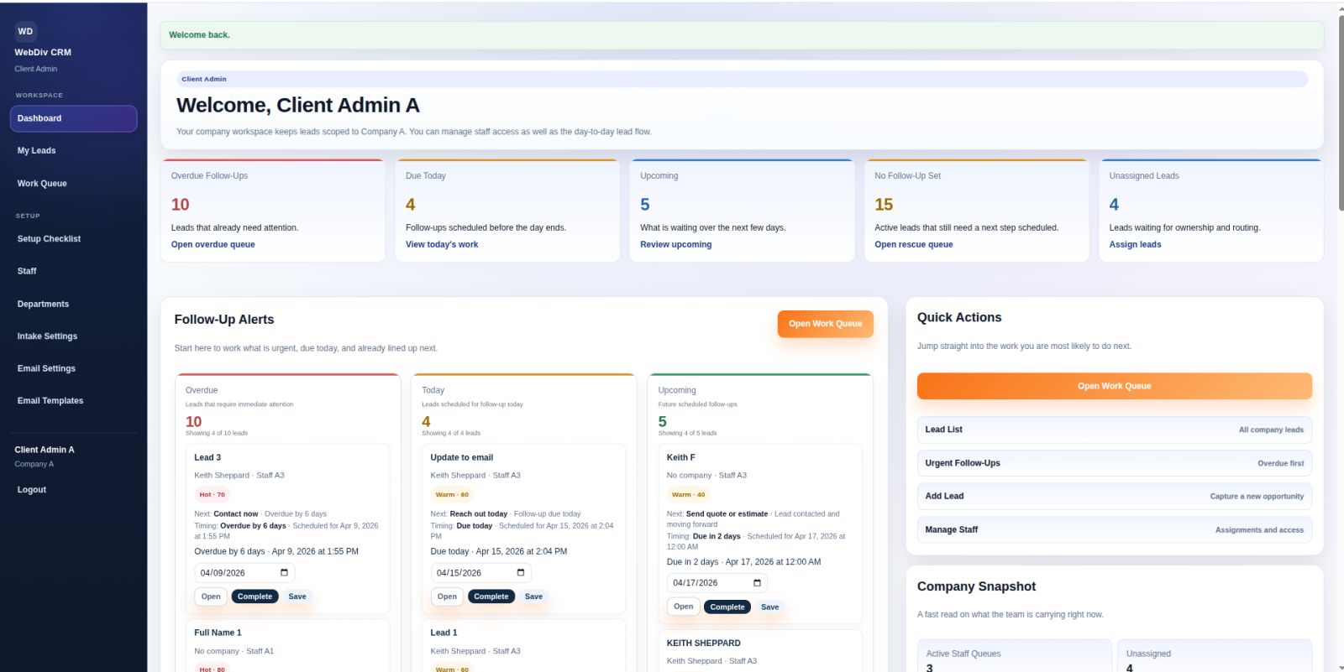The width and height of the screenshot is (1344, 672).
Task: Open rescue queue for no follow-up leads
Action: [x=913, y=245]
